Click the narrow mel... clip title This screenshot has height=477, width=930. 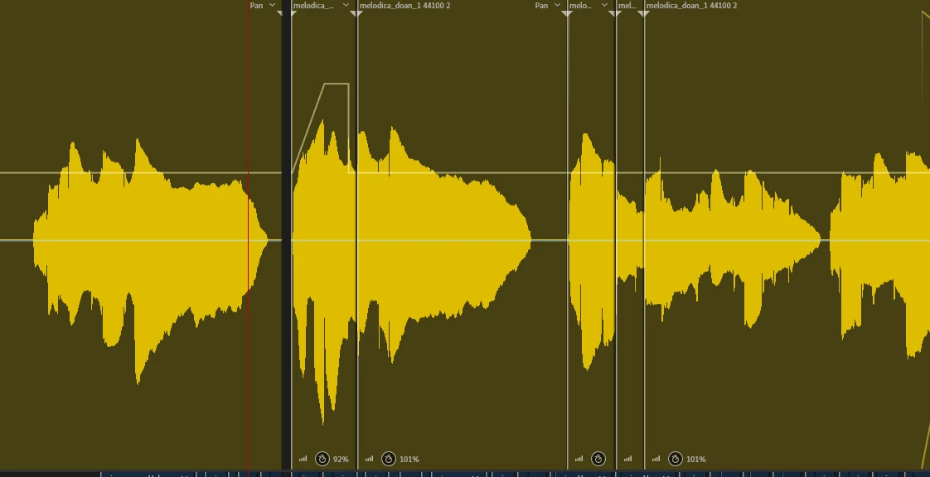[x=627, y=5]
